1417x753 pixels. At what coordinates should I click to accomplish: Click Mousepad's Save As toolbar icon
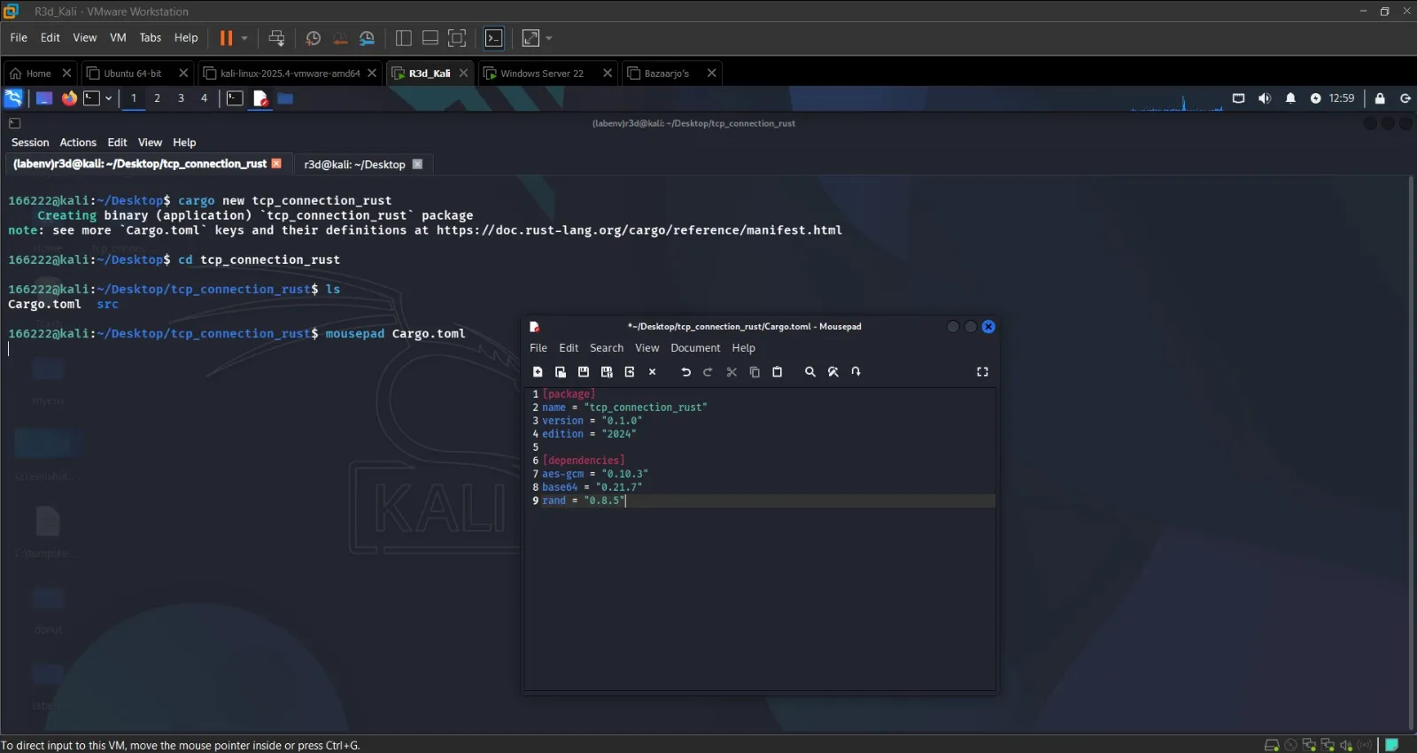(607, 372)
